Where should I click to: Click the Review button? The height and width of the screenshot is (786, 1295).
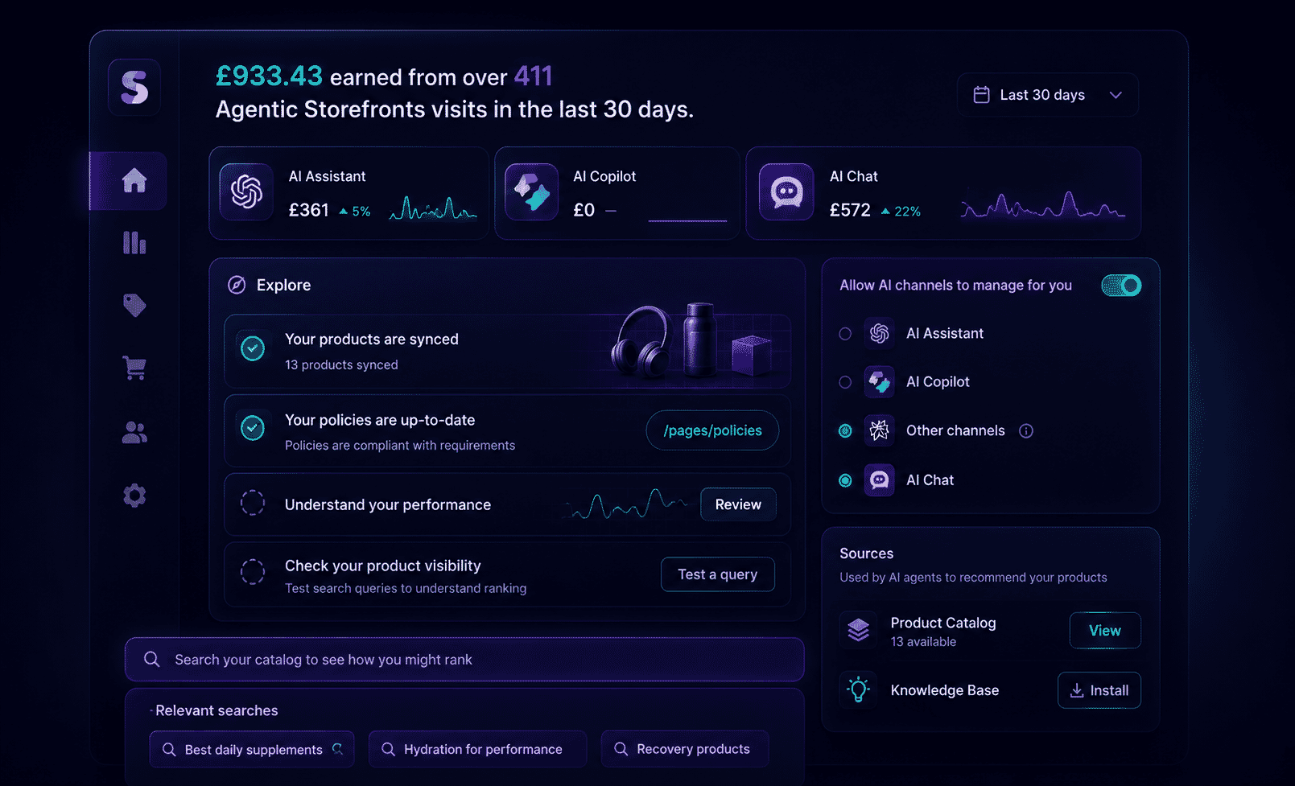pyautogui.click(x=738, y=504)
